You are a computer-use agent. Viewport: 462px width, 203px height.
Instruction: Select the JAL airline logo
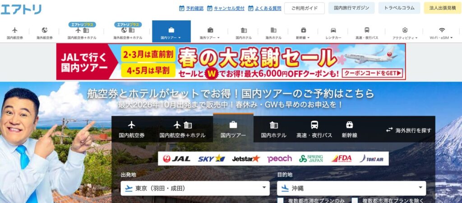click(x=177, y=158)
